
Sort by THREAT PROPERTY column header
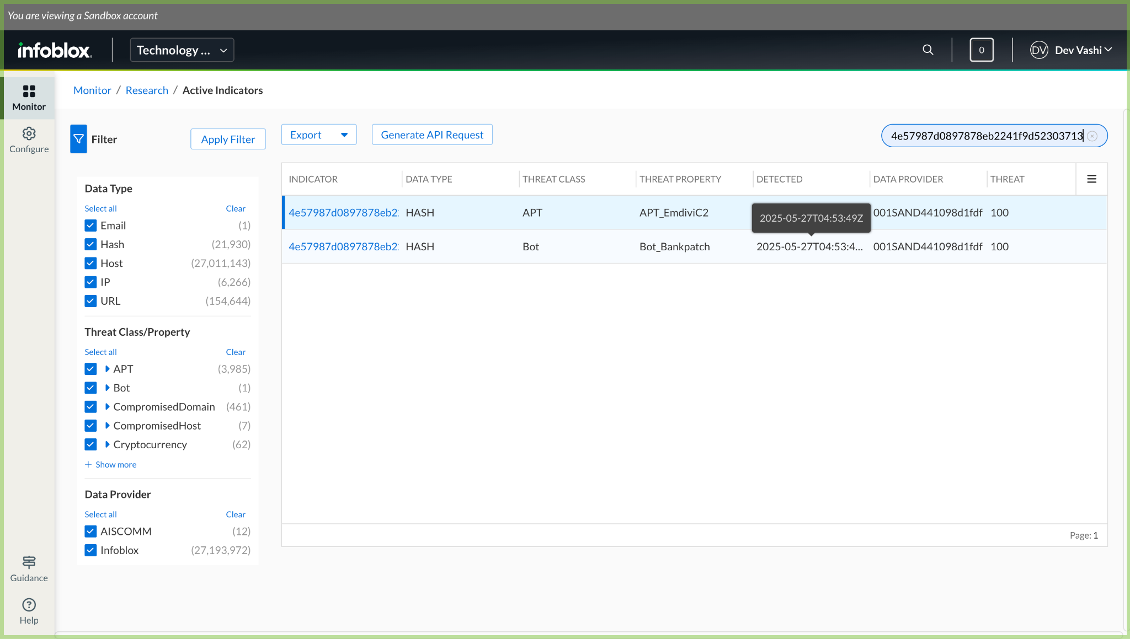pos(680,179)
